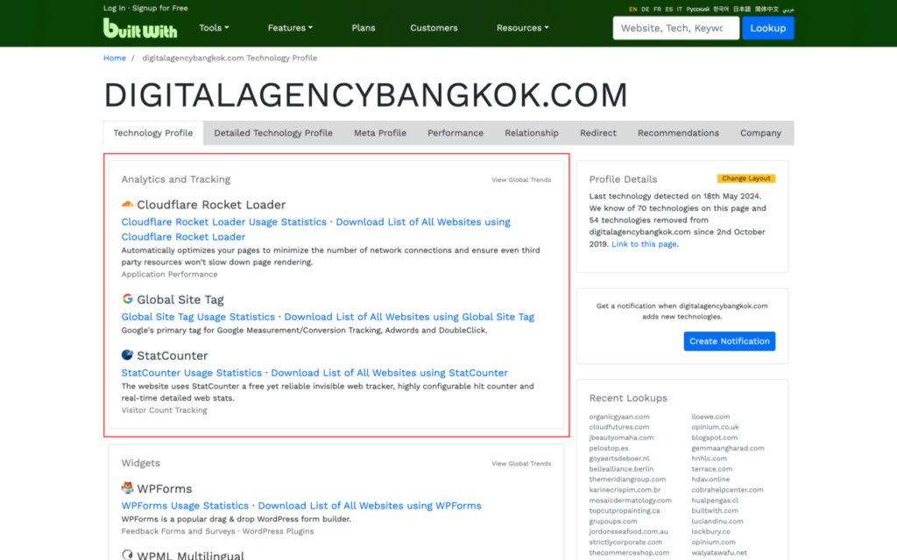The image size is (897, 560).
Task: Open recent lookup organicgyaan.com
Action: [x=619, y=416]
